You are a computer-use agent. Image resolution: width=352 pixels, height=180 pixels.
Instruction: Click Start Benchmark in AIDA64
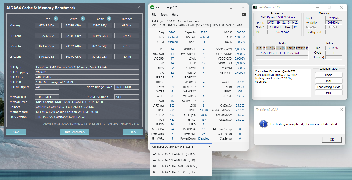[75, 132]
